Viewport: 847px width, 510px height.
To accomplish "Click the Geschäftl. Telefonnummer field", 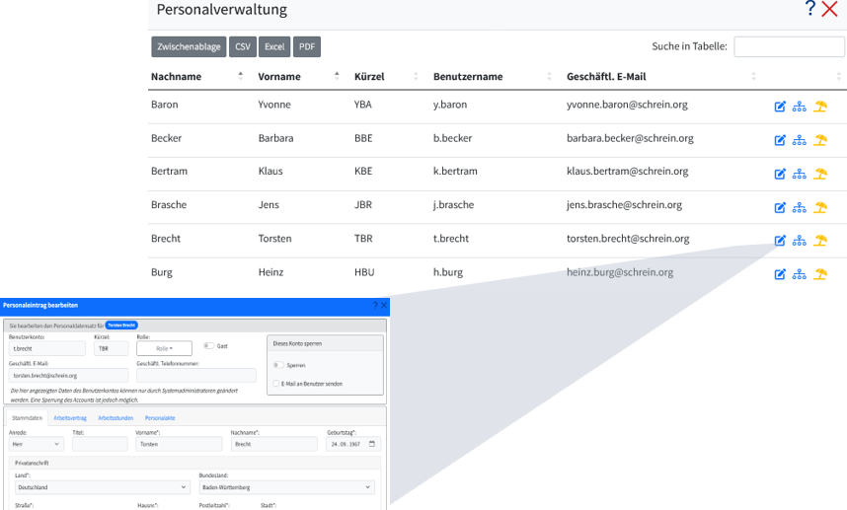I will 196,376.
